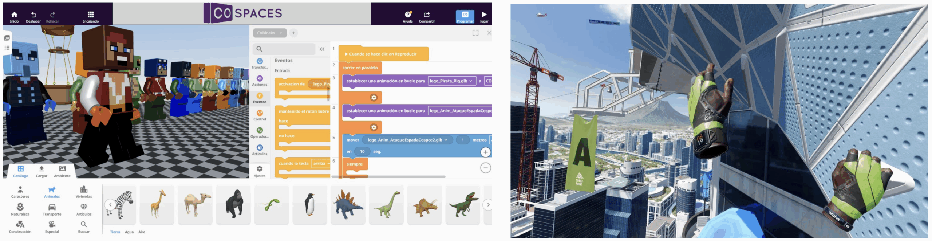This screenshot has height=241, width=932.
Task: Select the Acciones block category
Action: (x=260, y=81)
